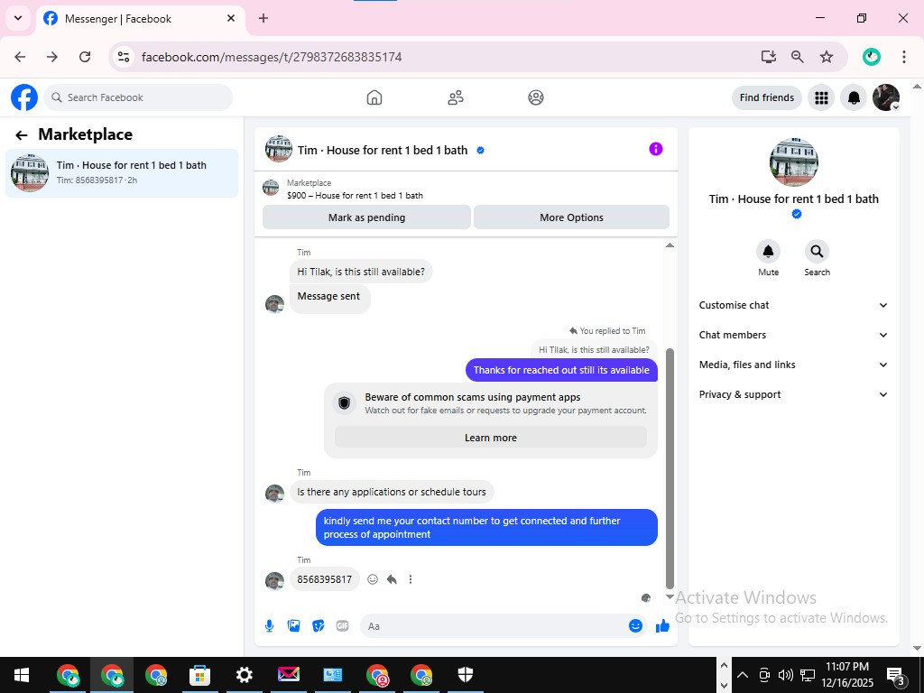Open a new browser tab
Screen dimensions: 924x693
(x=263, y=18)
